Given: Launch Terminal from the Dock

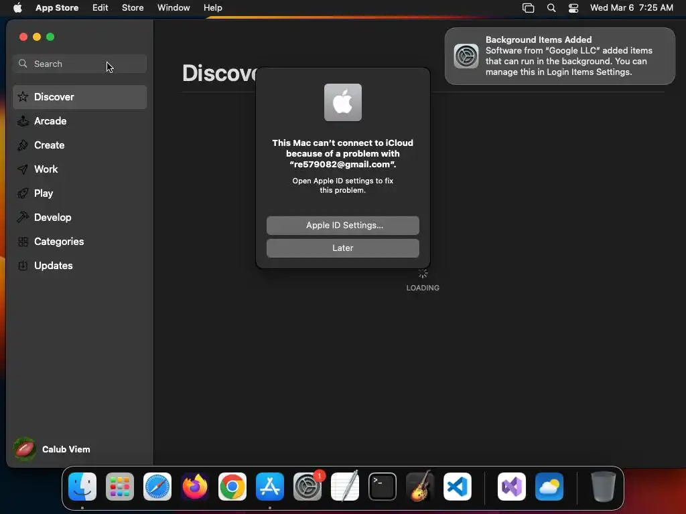Looking at the screenshot, I should tap(383, 487).
